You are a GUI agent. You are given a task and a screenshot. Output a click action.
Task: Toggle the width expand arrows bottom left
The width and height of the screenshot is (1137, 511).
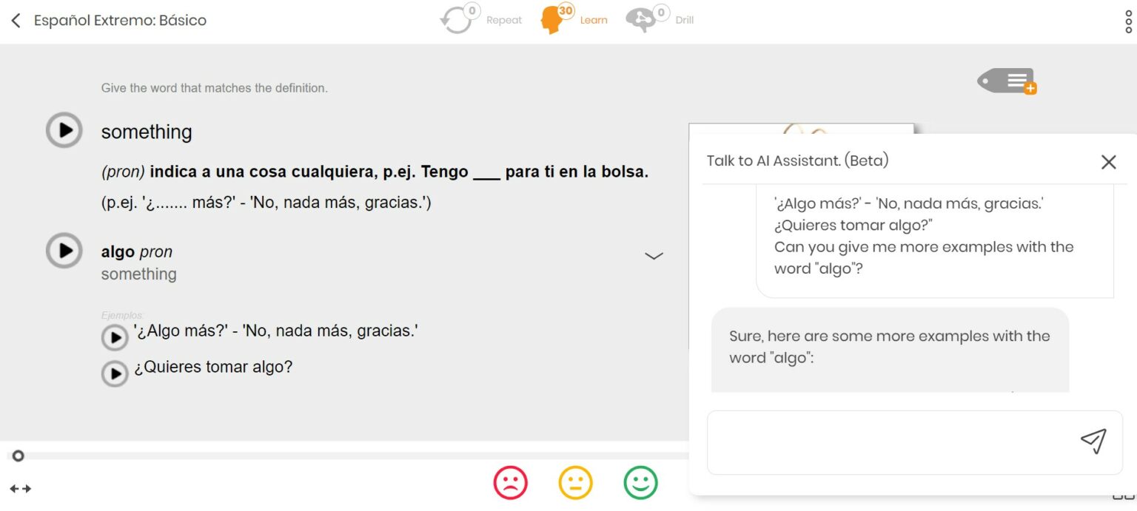(x=20, y=487)
